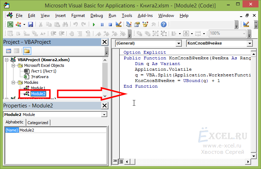Switch to Procedure View at bottom-left of code
Screen dimensions: 261x169
click(115, 161)
